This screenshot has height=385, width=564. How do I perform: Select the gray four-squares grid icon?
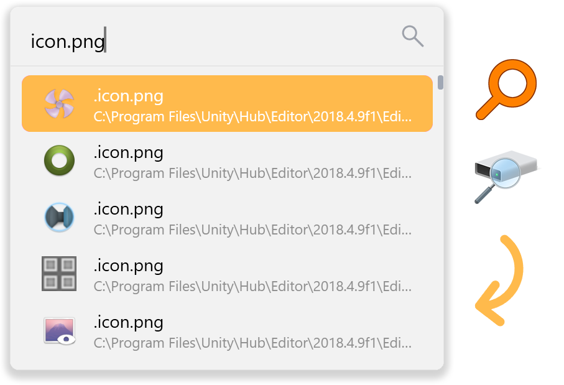[59, 274]
